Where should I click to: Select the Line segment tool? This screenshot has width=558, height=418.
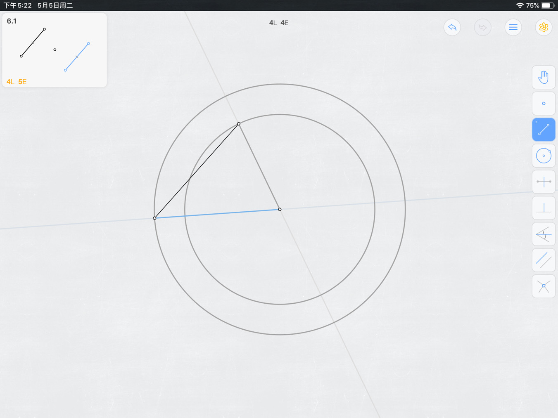point(544,130)
